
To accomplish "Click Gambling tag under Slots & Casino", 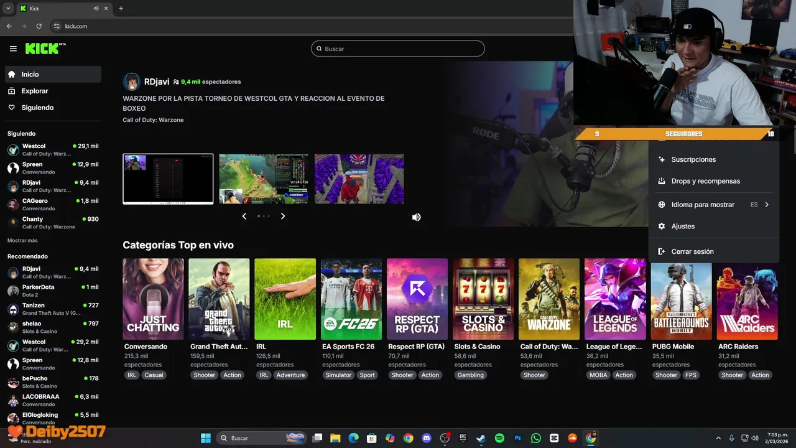I will point(471,375).
